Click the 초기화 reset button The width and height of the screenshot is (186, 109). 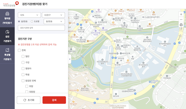pyautogui.click(x=28, y=100)
